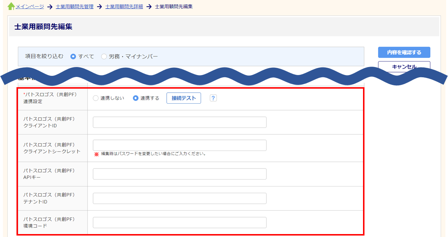The height and width of the screenshot is (237, 448).
Task: Select 労務・マイナンバー filter radio button
Action: click(x=104, y=56)
